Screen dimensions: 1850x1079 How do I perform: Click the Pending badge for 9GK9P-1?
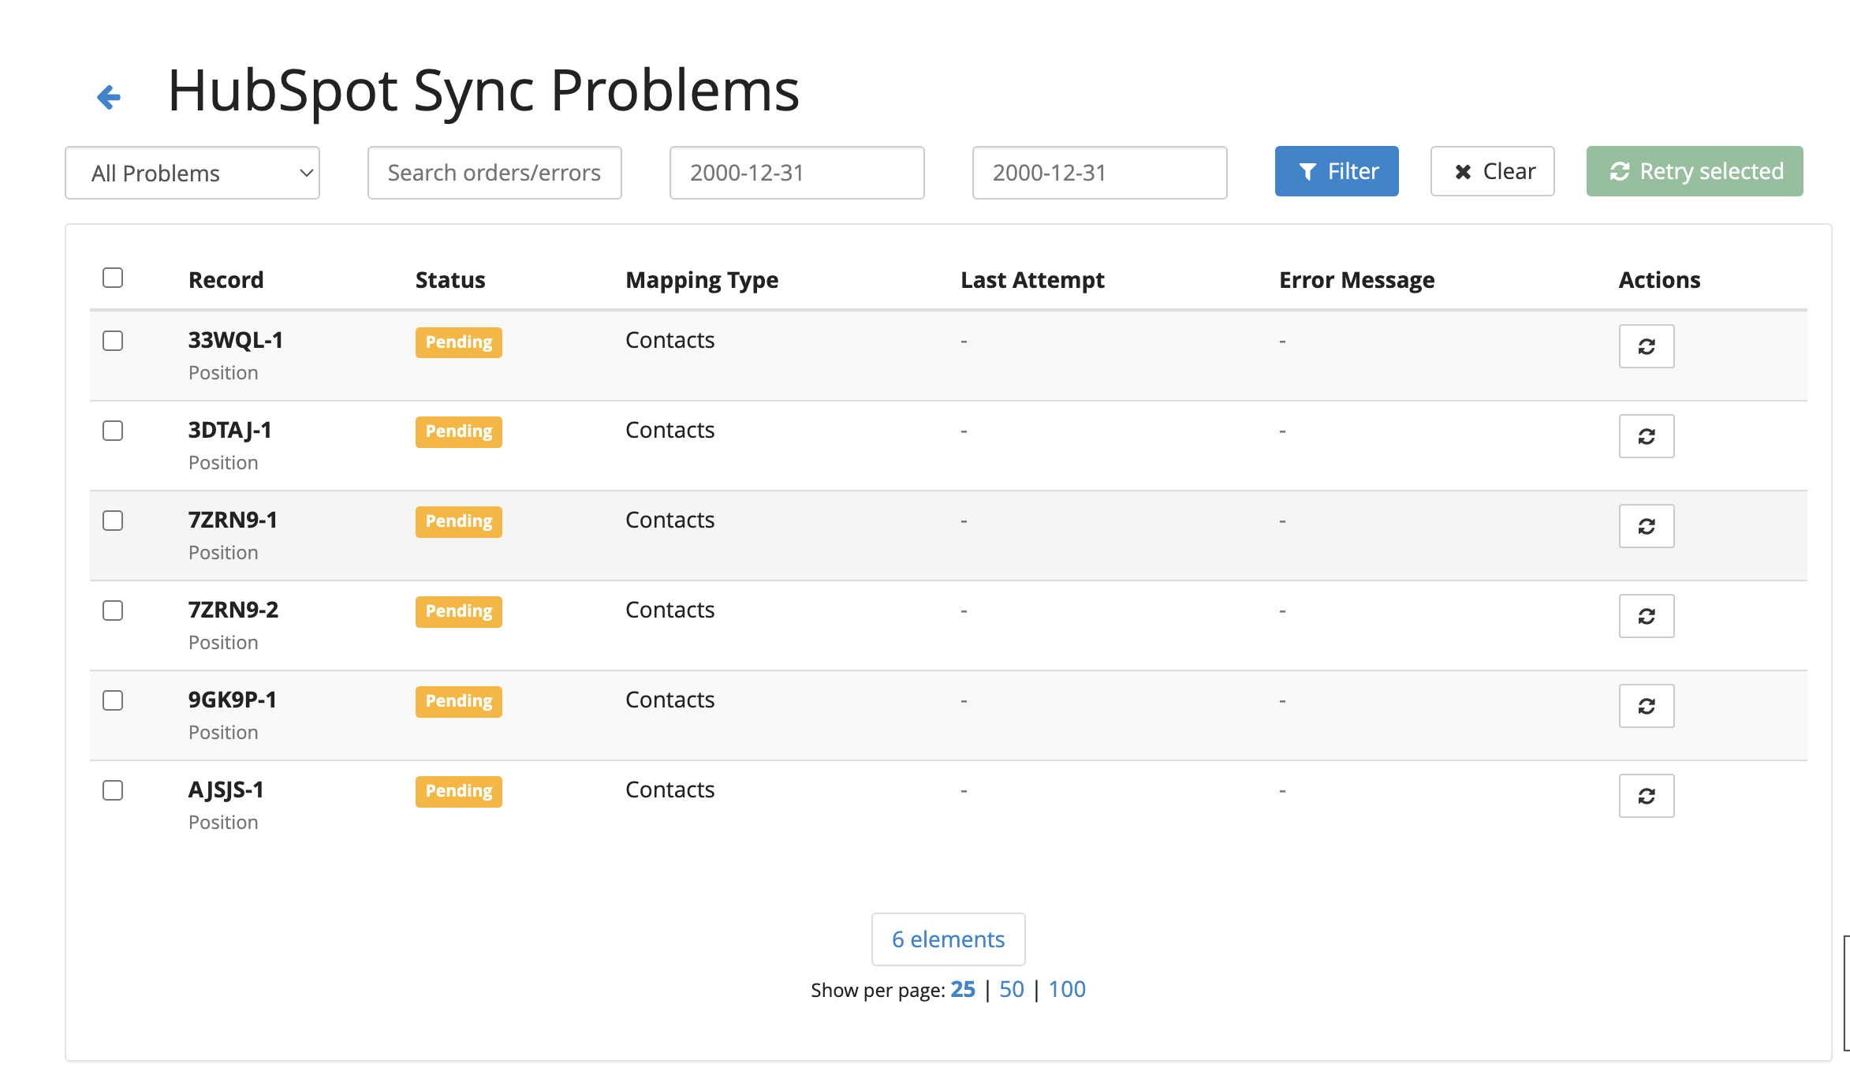pyautogui.click(x=459, y=701)
